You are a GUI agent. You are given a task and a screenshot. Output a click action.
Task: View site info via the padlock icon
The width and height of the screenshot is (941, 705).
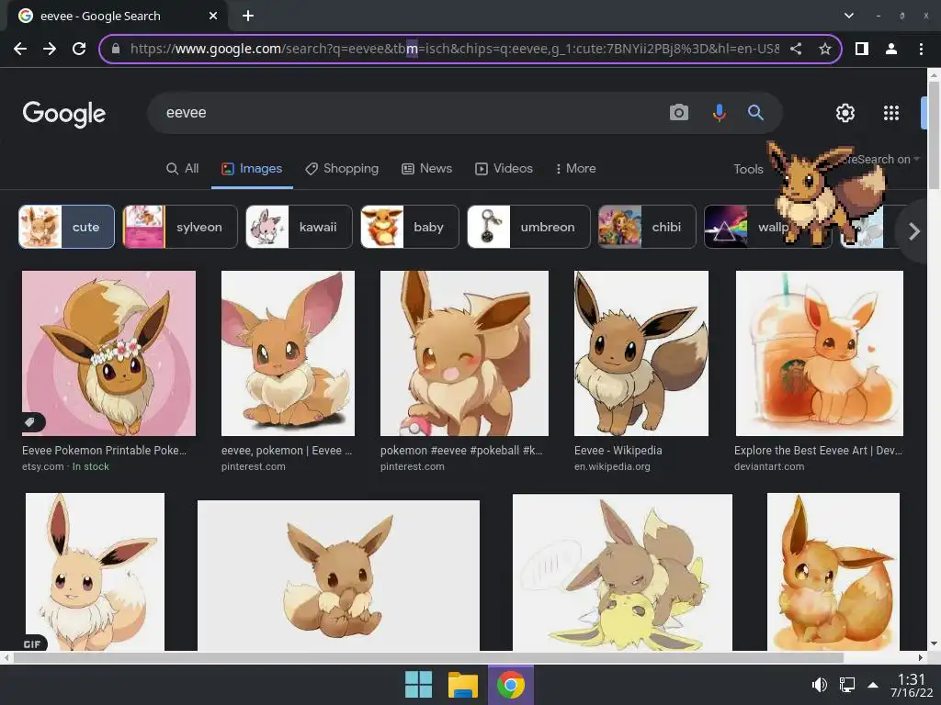tap(116, 49)
